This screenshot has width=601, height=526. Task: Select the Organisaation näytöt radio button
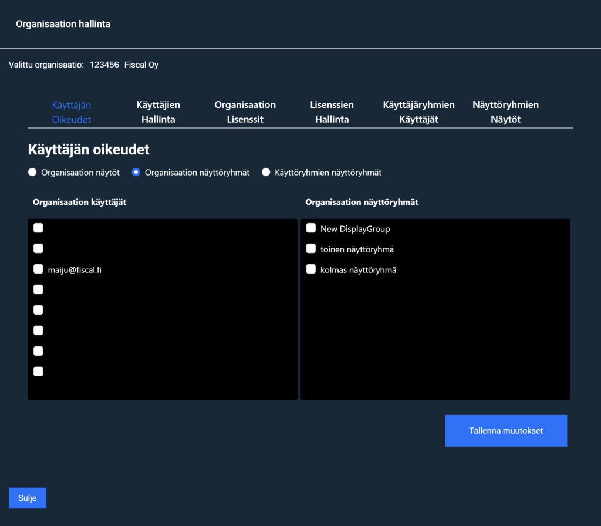[33, 173]
